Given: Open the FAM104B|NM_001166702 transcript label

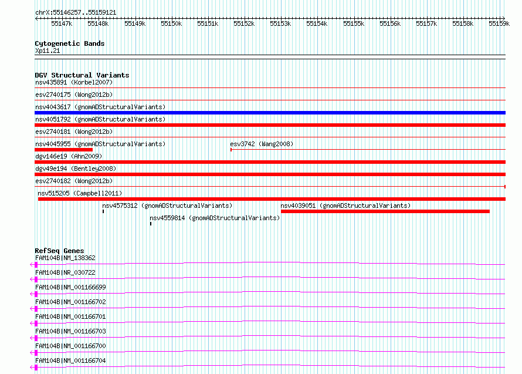Looking at the screenshot, I should (70, 302).
